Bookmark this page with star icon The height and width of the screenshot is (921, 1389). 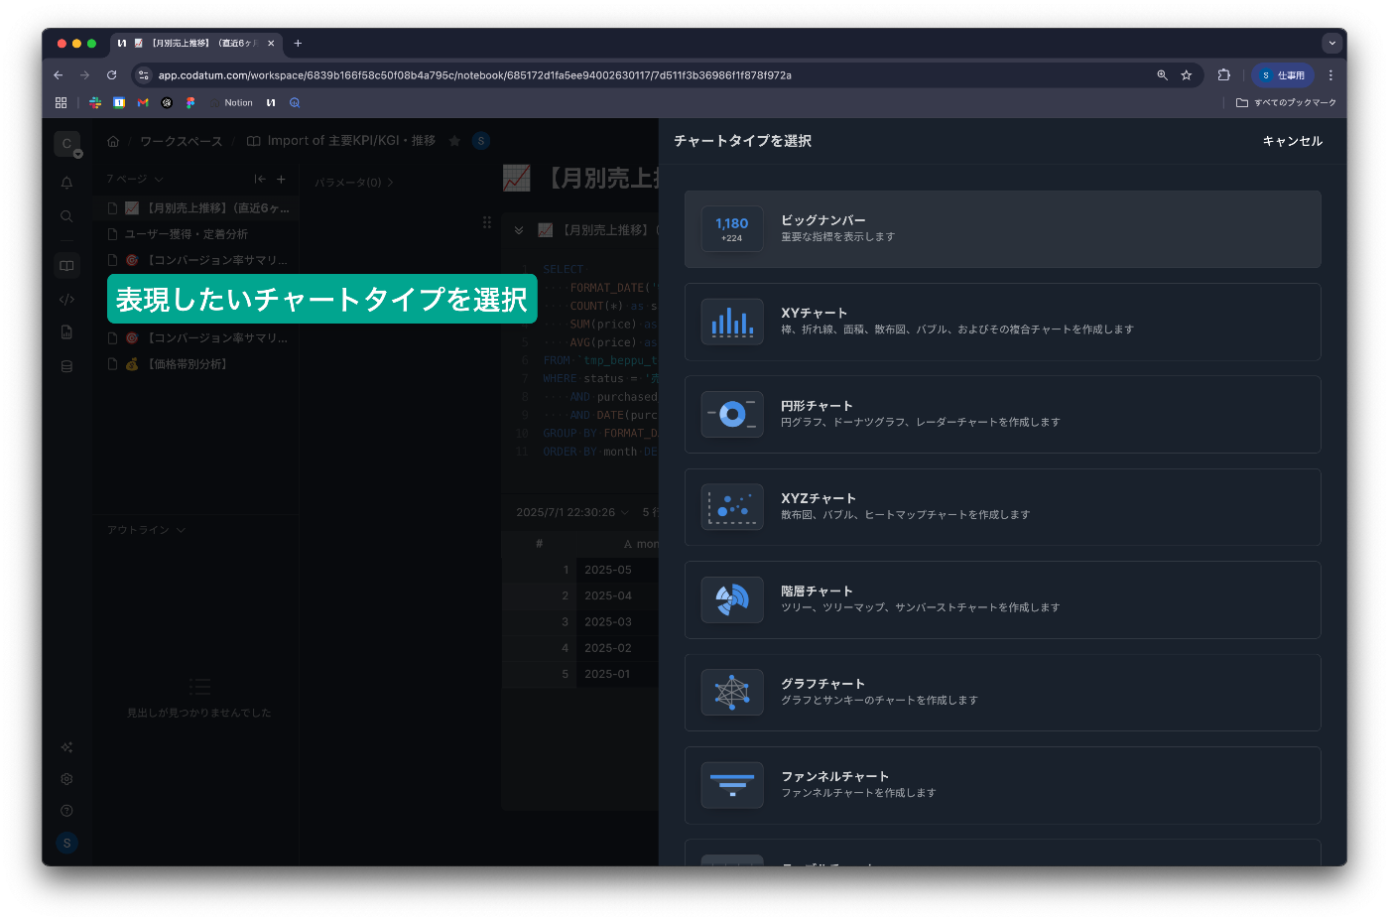[x=1186, y=75]
